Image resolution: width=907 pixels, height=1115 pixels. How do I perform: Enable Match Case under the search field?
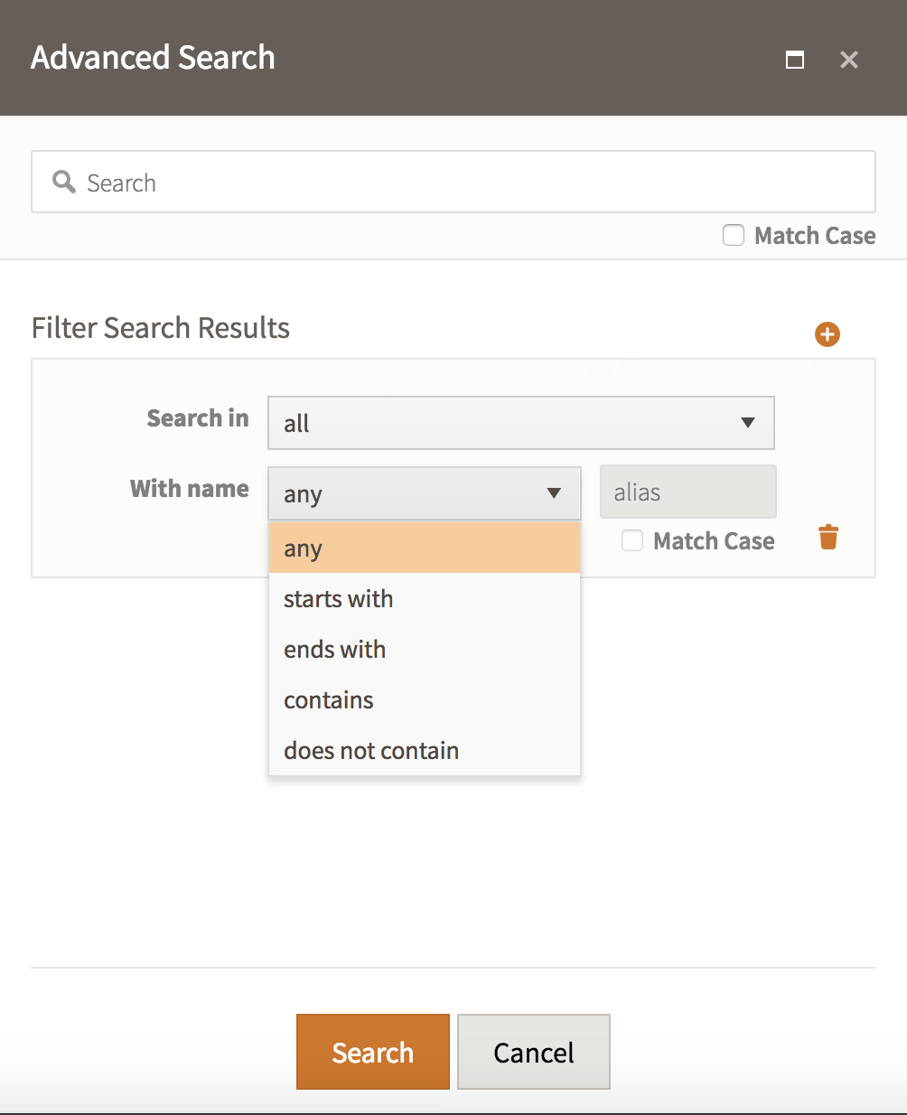pos(734,235)
